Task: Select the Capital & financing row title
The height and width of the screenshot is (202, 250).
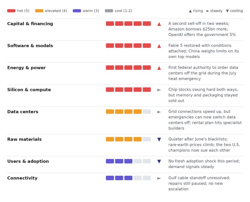Action: pyautogui.click(x=30, y=24)
